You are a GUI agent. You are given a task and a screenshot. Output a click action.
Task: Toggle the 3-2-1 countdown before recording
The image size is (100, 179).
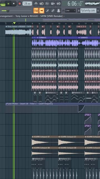click(47, 4)
